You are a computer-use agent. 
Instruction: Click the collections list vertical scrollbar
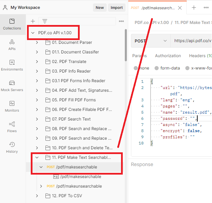[126, 45]
